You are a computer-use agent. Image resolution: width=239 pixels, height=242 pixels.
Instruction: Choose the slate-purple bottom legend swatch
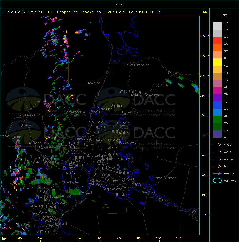click(217, 134)
